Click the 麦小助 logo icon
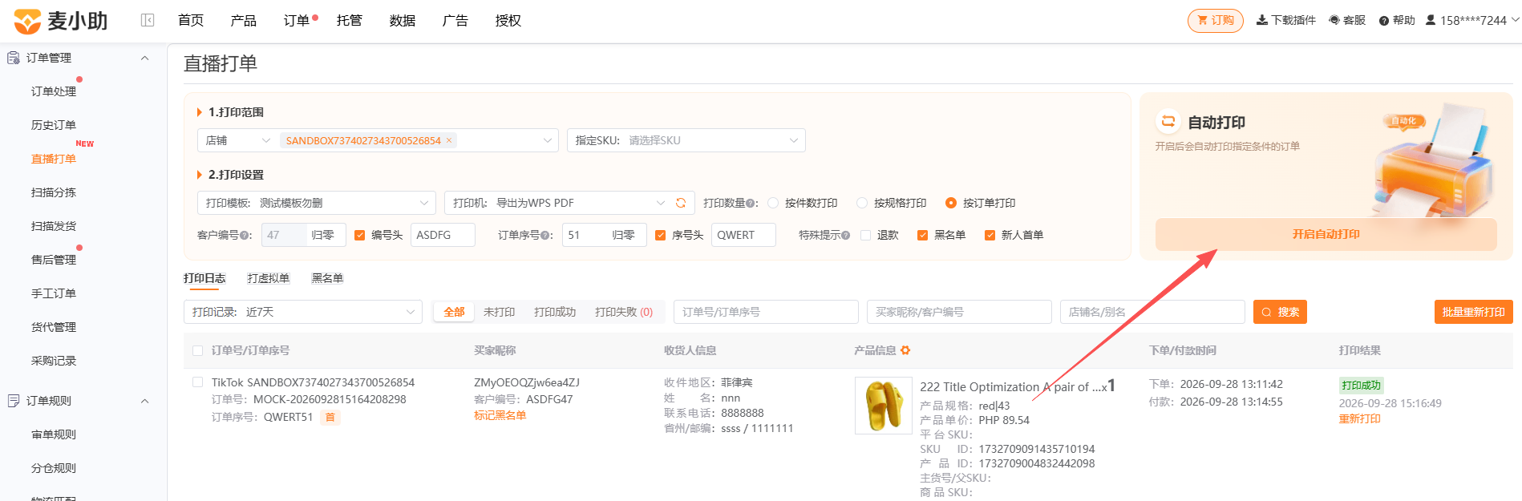 (x=27, y=22)
